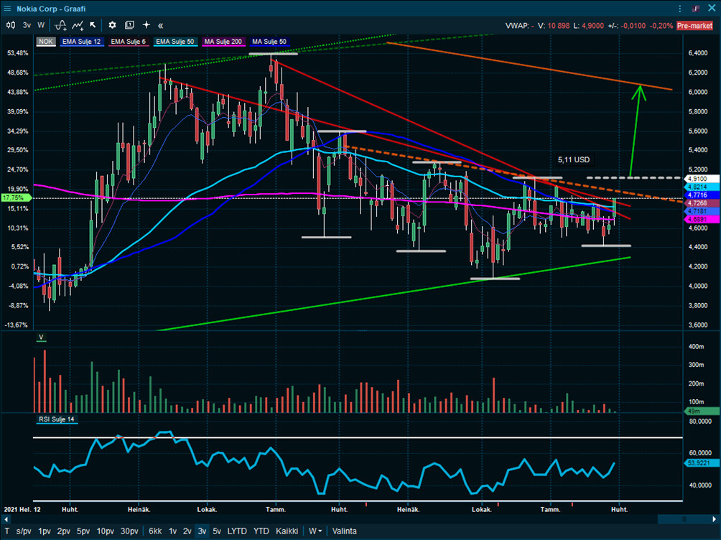Screen dimensions: 721x540
Task: Toggle the EMA Sulje 50 indicator label
Action: (x=177, y=42)
